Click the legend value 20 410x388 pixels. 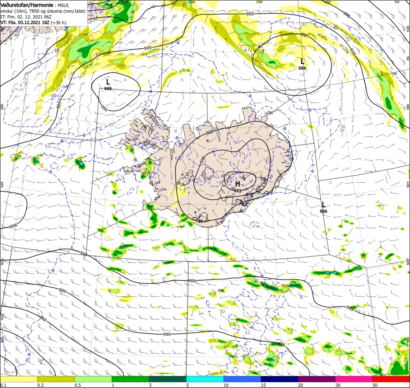pos(301,385)
